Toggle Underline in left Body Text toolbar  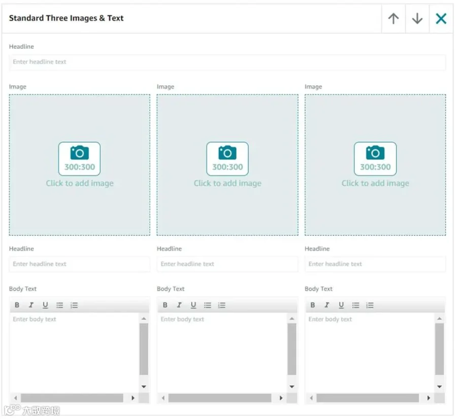[45, 305]
